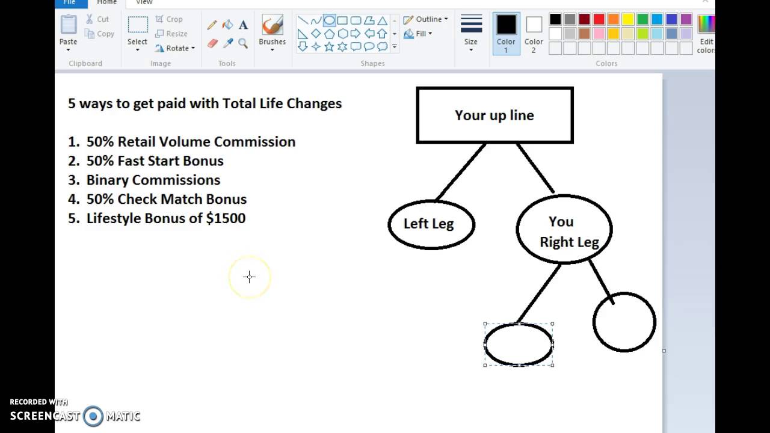Viewport: 770px width, 433px height.
Task: Activate Color 1 foreground selector
Action: click(506, 33)
